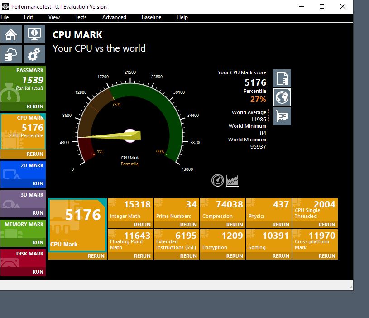The image size is (369, 318).
Task: Open the Tests menu
Action: (81, 17)
